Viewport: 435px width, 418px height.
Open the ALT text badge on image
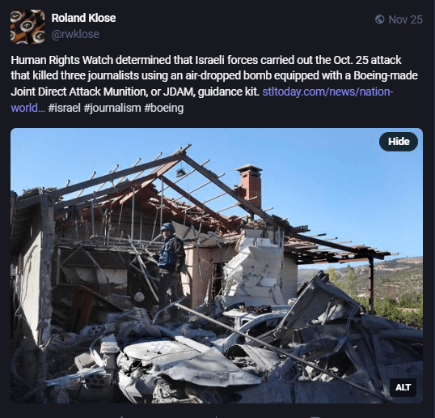[403, 387]
